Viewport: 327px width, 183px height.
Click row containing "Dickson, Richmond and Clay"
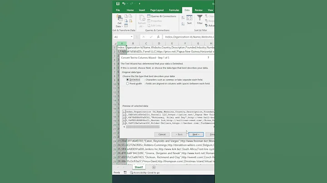tap(166, 157)
